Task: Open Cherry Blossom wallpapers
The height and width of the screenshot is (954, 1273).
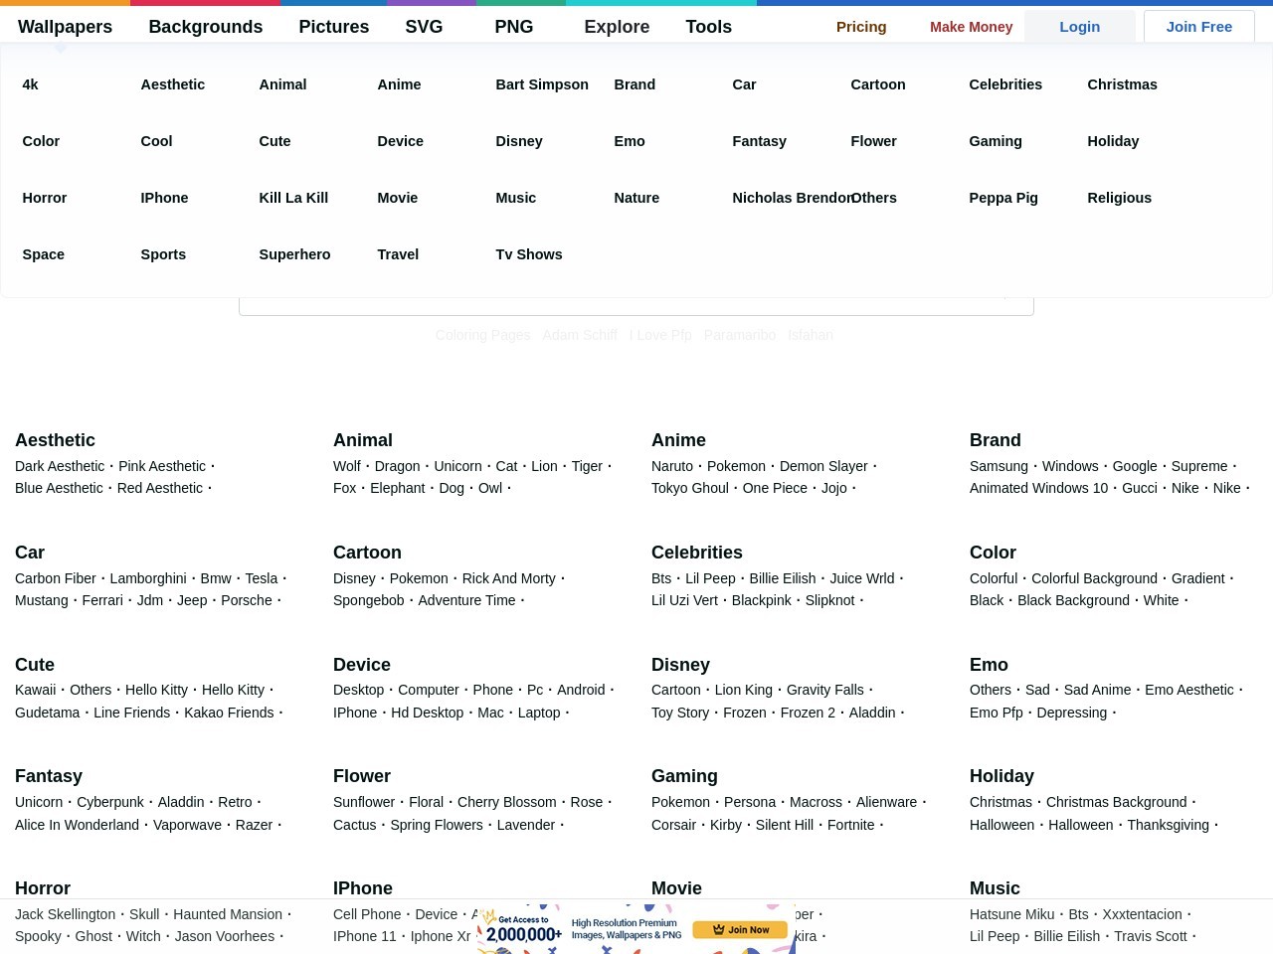Action: (x=506, y=802)
